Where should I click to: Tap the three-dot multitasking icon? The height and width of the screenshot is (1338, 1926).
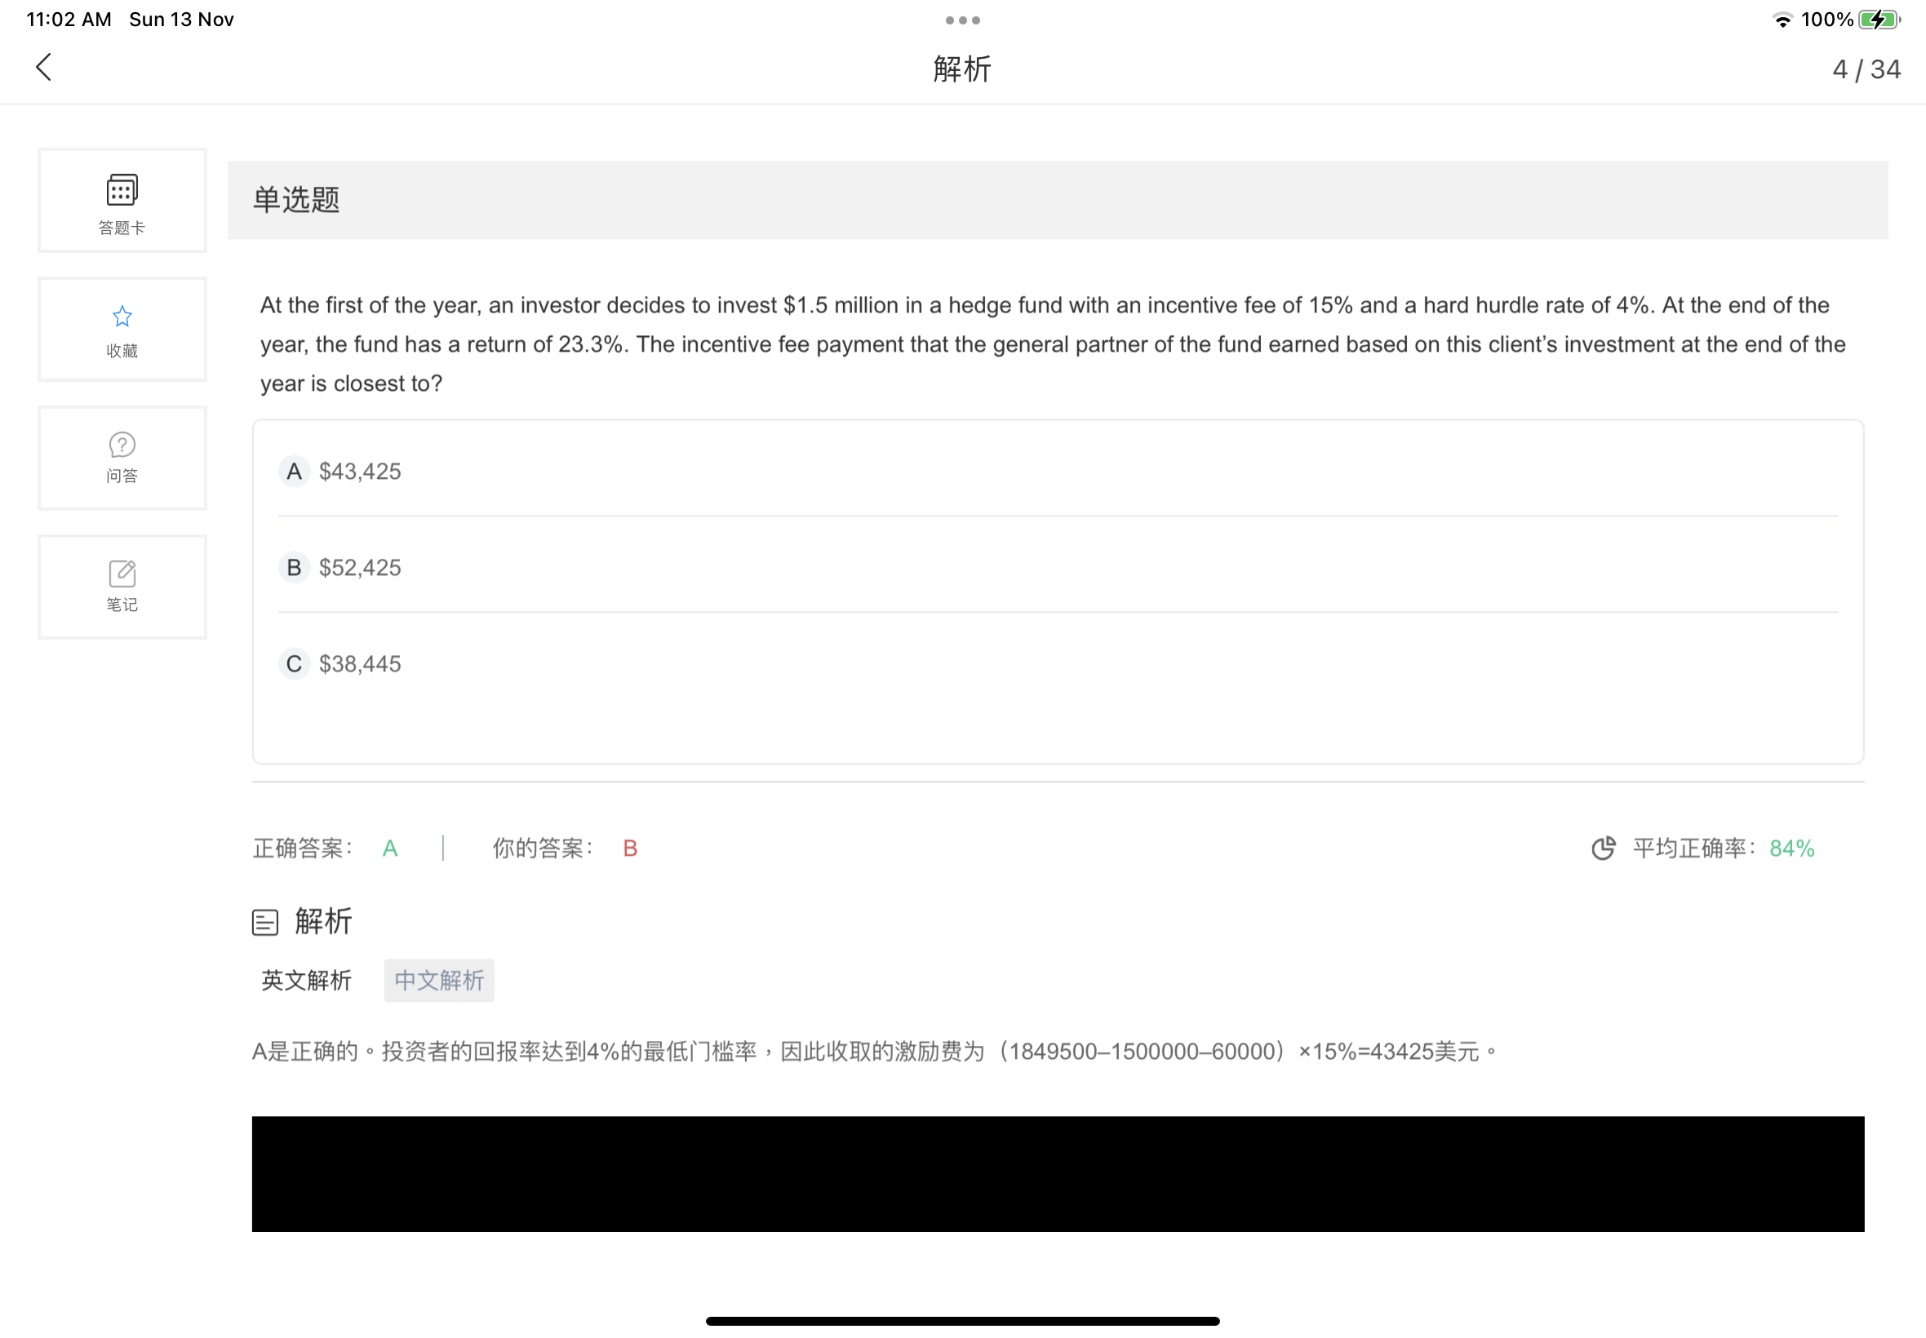(x=962, y=20)
